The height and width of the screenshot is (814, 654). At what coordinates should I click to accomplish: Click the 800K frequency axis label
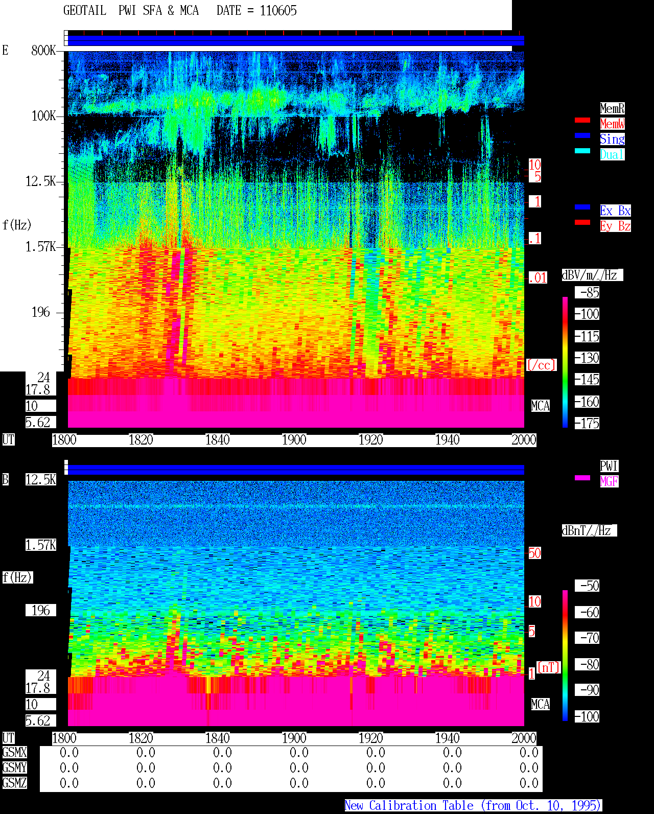coord(43,50)
